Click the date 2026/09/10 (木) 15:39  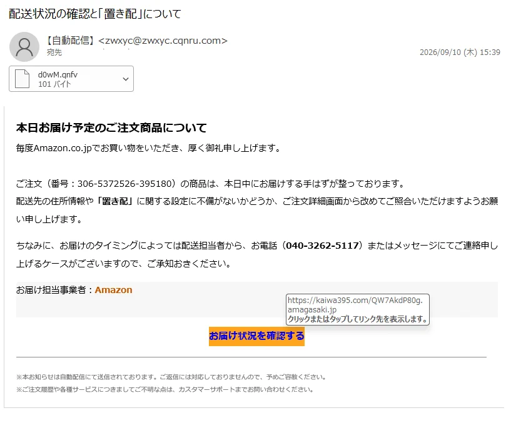coord(460,52)
